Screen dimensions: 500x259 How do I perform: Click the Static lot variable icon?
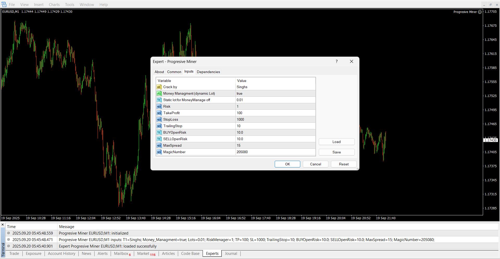(159, 100)
